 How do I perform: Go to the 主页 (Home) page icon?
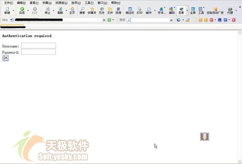72,9
